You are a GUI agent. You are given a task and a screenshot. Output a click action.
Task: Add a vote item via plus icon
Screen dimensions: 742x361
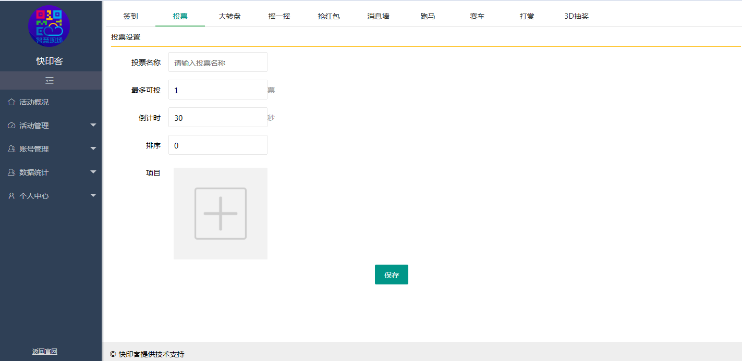(x=220, y=214)
